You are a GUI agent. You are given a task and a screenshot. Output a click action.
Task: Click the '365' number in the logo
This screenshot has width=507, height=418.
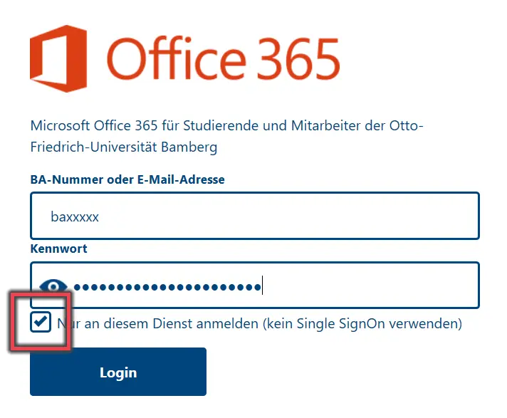click(298, 58)
